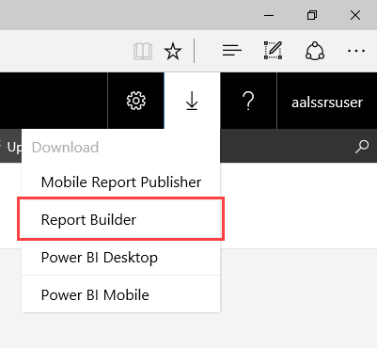Choose Report Builder from Download menu
Screen dimensions: 377x348
click(121, 219)
